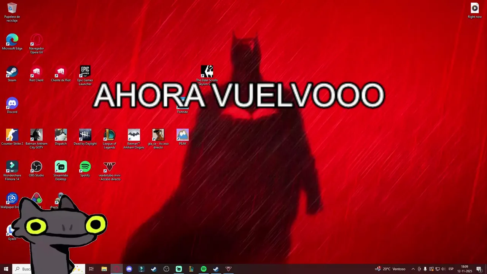
Task: Click the Meet Now camera tray icon
Action: [419, 269]
